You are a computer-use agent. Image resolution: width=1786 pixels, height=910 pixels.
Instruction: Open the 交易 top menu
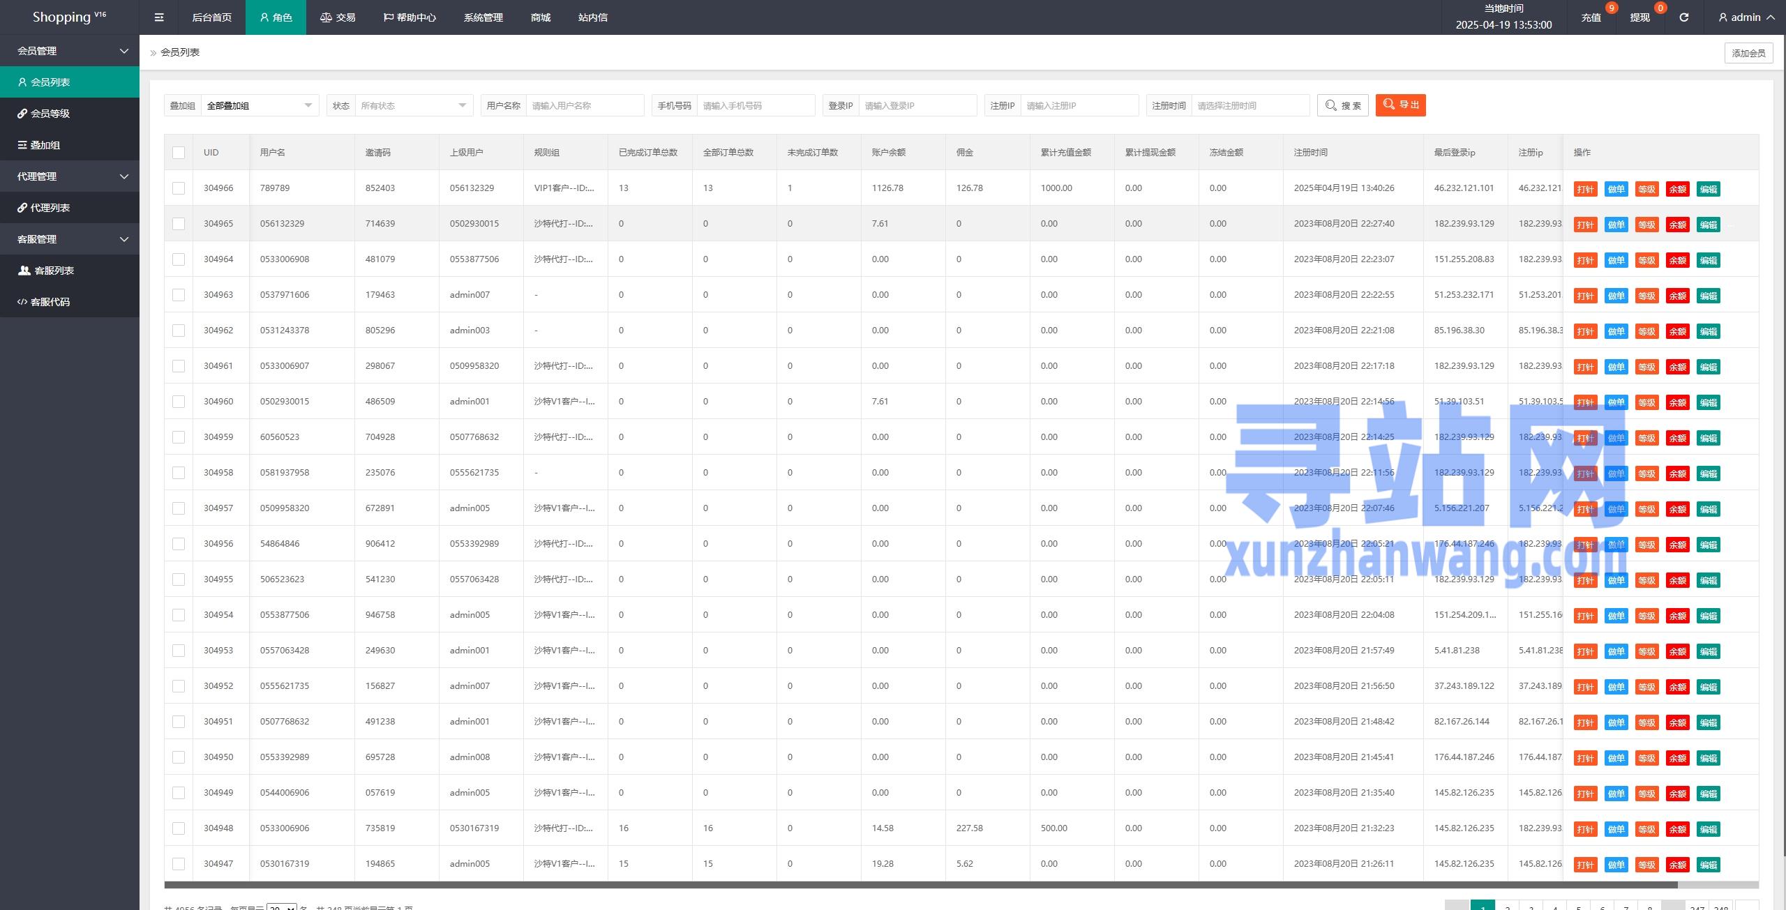[x=338, y=17]
